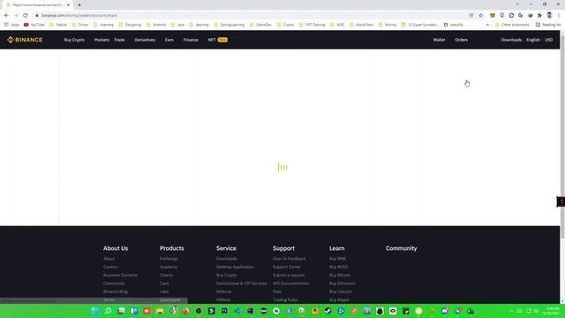
Task: Click Binance Blog footer link
Action: point(116,291)
